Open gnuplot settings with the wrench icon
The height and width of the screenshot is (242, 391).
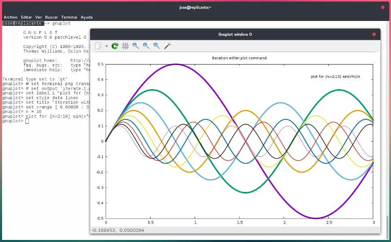(x=167, y=46)
